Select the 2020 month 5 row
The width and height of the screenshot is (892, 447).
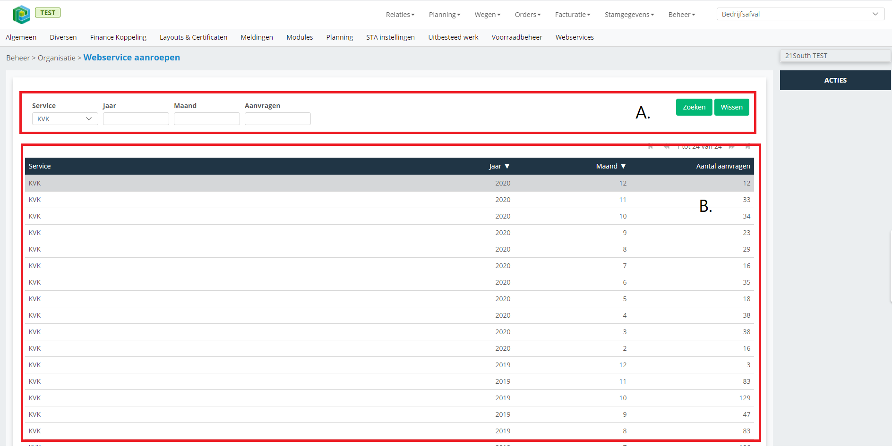[x=389, y=299]
